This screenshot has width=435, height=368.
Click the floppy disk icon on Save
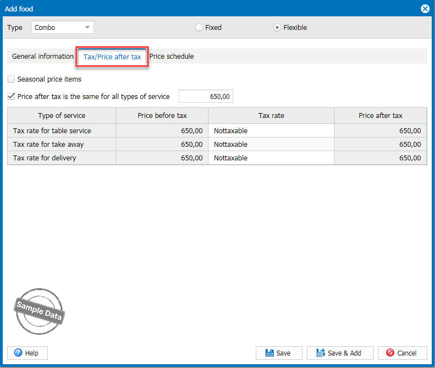[269, 353]
